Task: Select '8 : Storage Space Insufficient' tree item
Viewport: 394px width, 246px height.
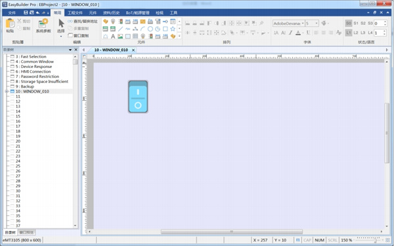Action: tap(42, 82)
